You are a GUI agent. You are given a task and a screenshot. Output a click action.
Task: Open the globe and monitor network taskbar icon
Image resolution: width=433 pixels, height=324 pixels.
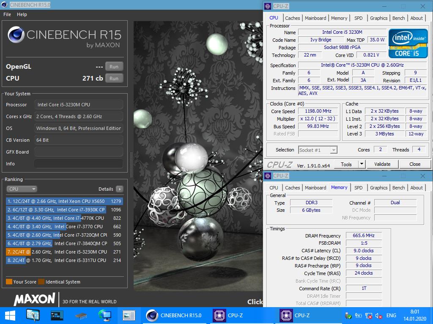coord(105,316)
